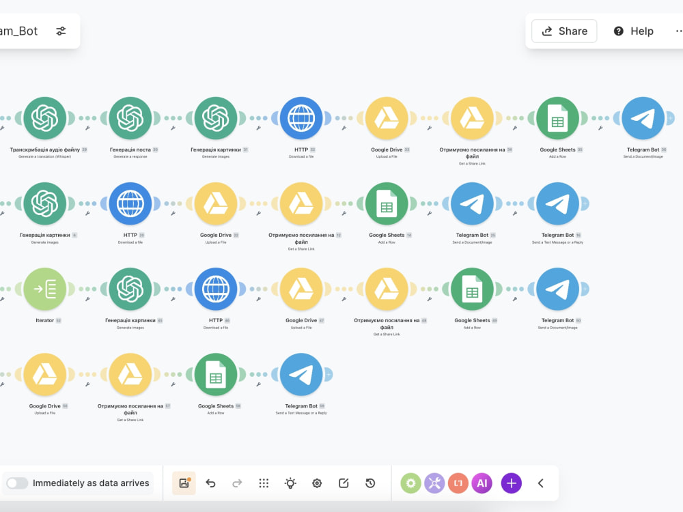The width and height of the screenshot is (683, 512).
Task: Open filter wrench before Telegram Bot 59
Action: click(258, 384)
